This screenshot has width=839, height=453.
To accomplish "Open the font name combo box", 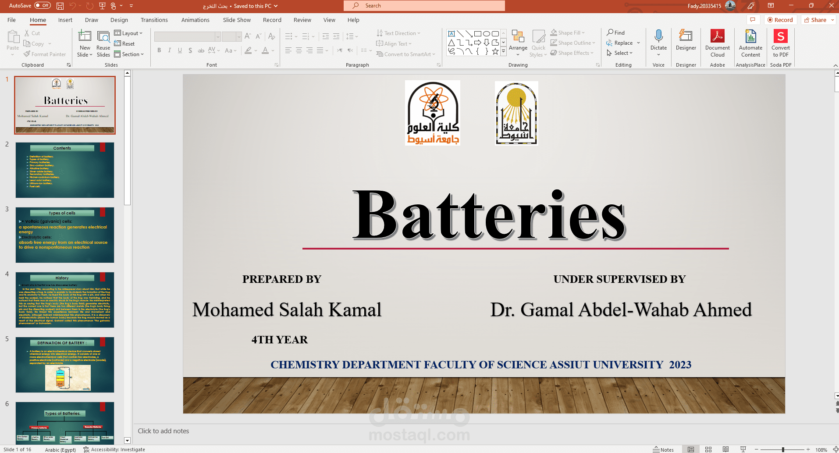I will tap(187, 36).
